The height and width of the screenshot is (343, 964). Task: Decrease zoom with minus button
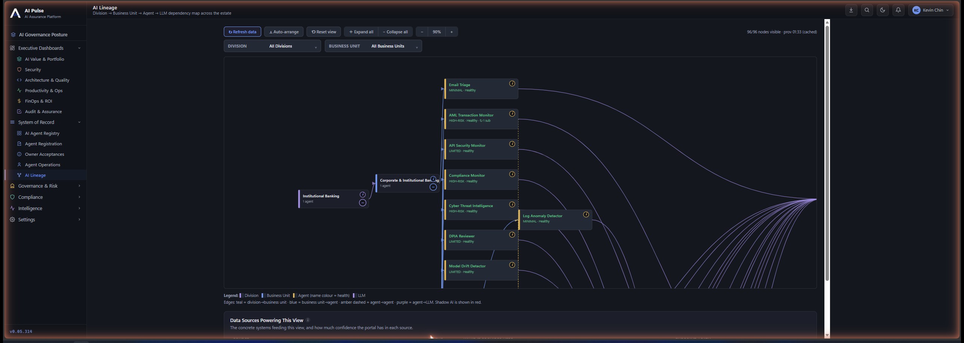(x=422, y=32)
